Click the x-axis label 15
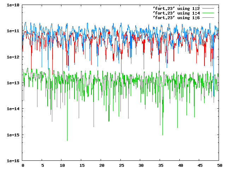 82,165
